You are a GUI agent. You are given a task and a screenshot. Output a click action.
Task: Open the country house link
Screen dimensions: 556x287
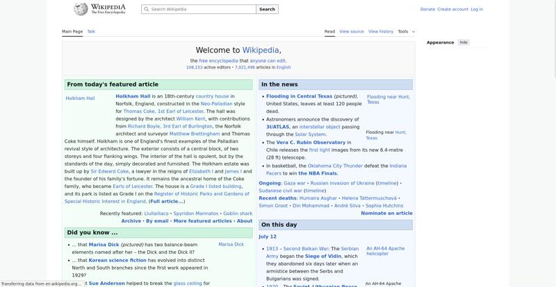click(x=212, y=96)
